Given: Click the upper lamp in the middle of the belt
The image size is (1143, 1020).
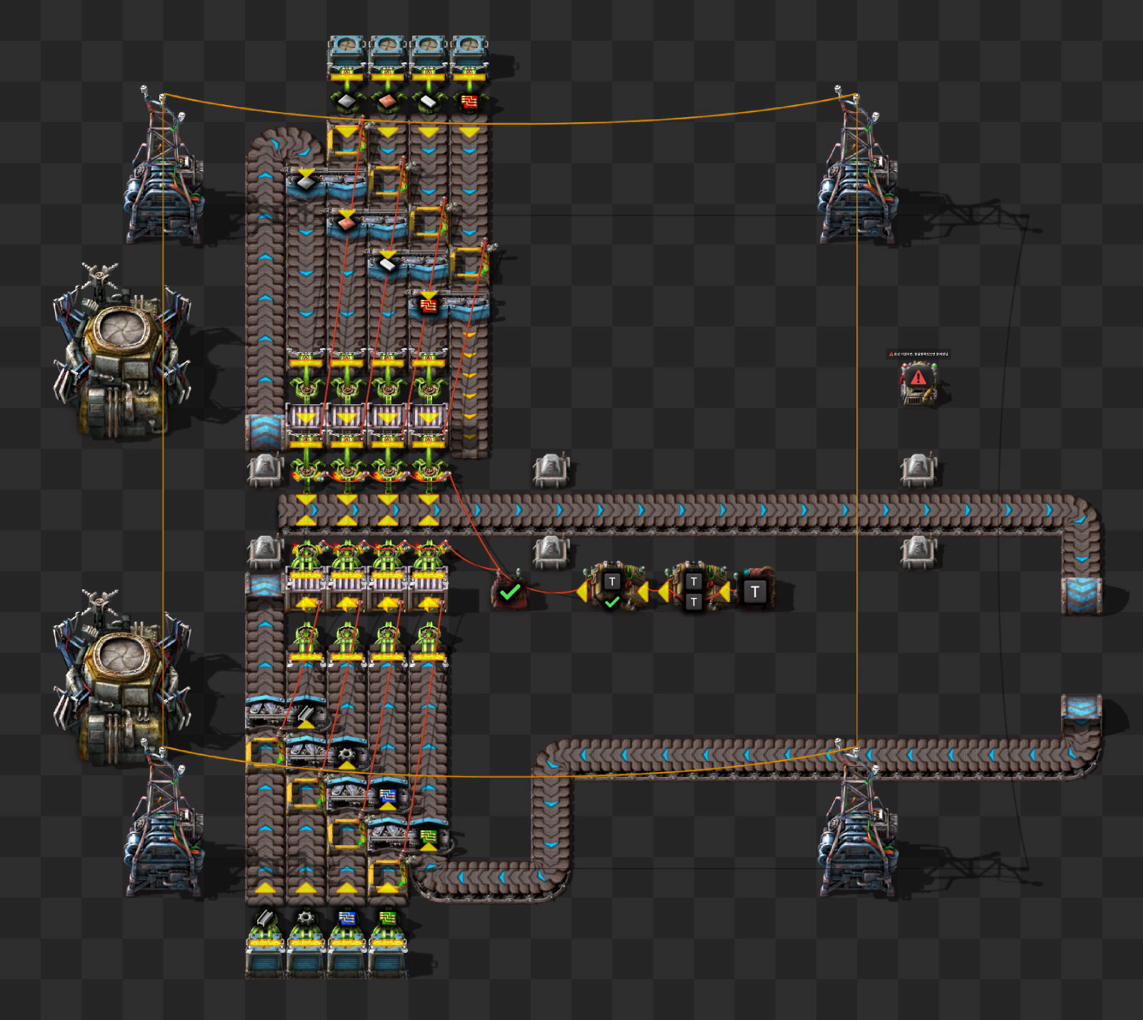Looking at the screenshot, I should (x=550, y=469).
